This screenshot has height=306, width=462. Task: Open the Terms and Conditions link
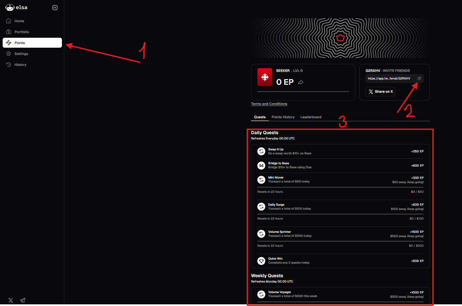click(269, 104)
